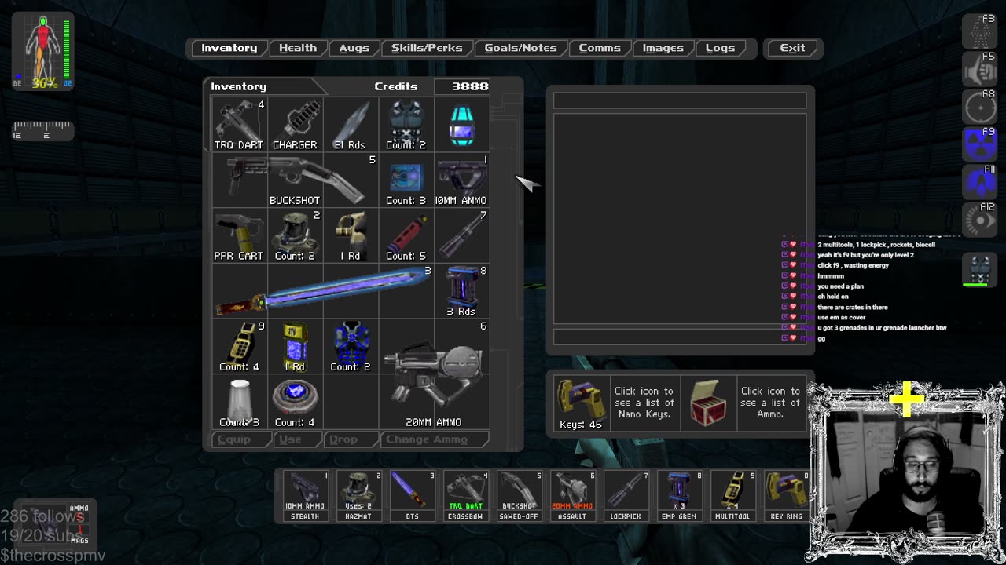This screenshot has width=1006, height=565.
Task: Open the Augs tab
Action: point(354,48)
